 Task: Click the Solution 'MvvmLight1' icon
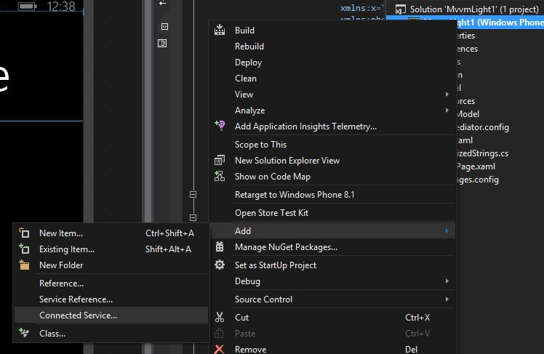(x=400, y=9)
